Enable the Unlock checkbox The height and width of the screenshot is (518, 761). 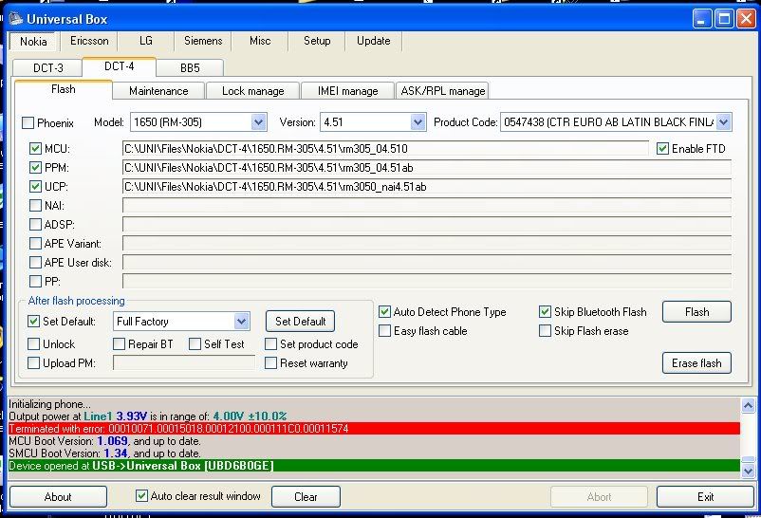coord(33,343)
